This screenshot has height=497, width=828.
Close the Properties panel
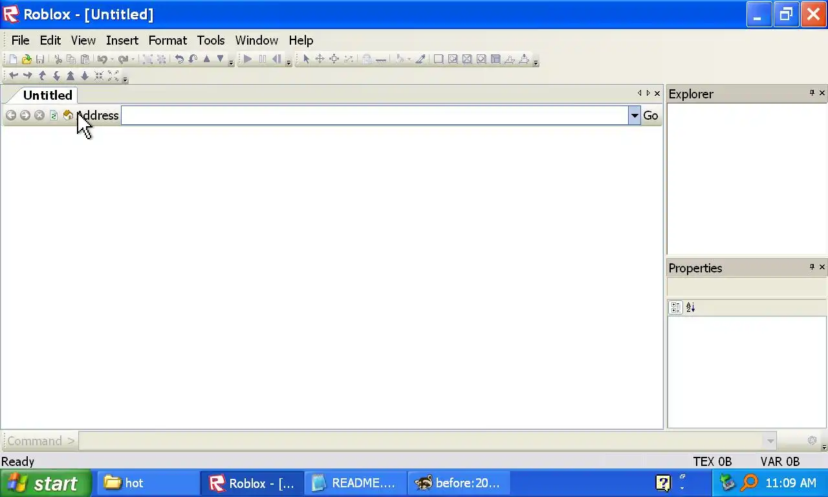click(822, 267)
